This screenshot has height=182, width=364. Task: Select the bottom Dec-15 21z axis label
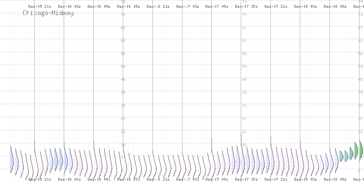pyautogui.click(x=39, y=179)
